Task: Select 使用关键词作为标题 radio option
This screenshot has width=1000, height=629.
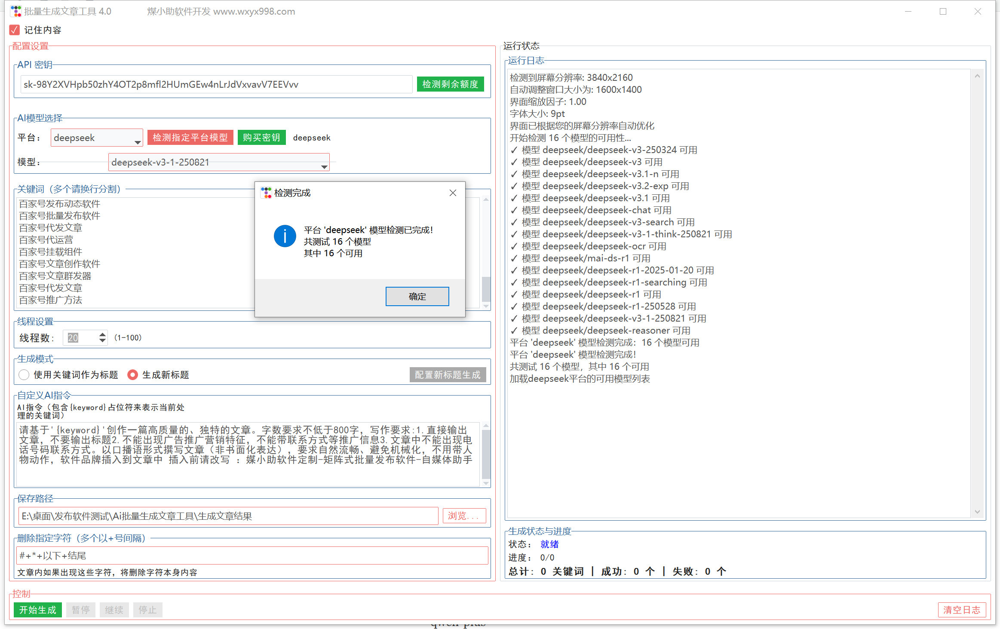Action: coord(24,375)
